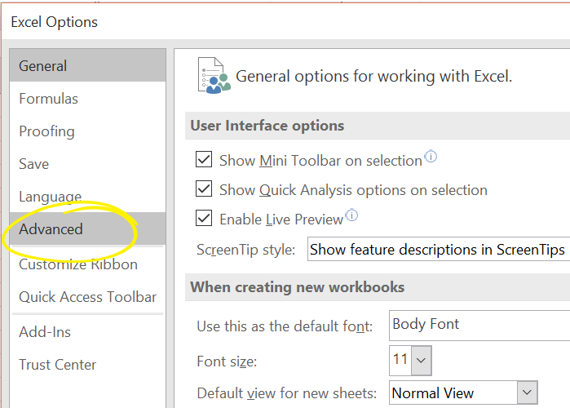570x408 pixels.
Task: Toggle Show Mini Toolbar on selection checkbox
Action: pos(204,161)
